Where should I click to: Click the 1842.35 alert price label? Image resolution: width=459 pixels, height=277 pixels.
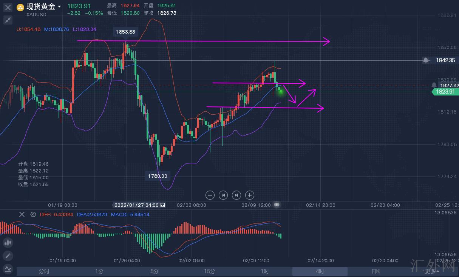point(445,60)
